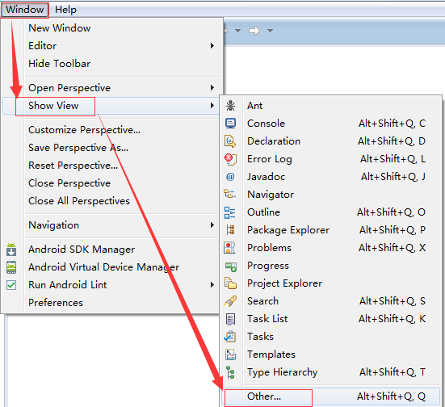Click the Javadoc @ icon
The image size is (445, 407).
230,177
